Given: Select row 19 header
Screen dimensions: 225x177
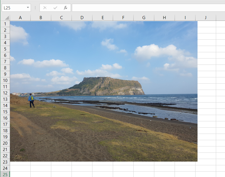Looking at the screenshot, I should [5, 137].
